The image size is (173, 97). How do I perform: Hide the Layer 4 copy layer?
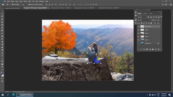tap(138, 26)
